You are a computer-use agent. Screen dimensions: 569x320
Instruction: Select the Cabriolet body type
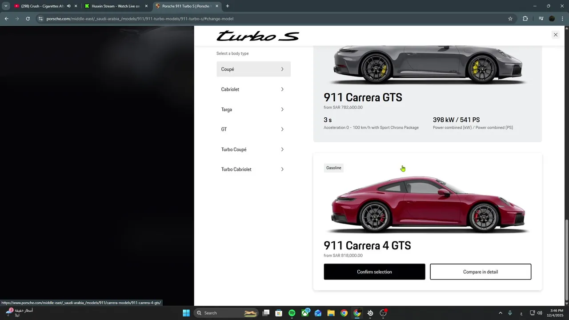click(253, 89)
